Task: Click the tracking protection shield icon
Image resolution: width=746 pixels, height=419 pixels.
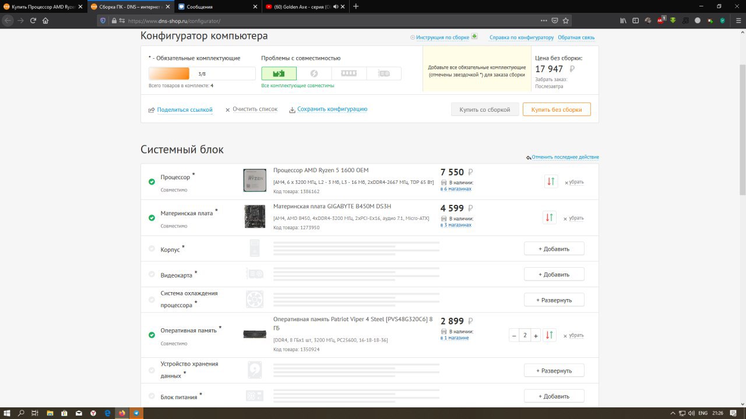Action: (x=103, y=20)
